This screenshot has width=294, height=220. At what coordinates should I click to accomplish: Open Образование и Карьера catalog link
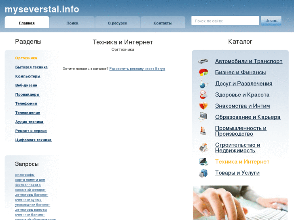[x=247, y=117]
